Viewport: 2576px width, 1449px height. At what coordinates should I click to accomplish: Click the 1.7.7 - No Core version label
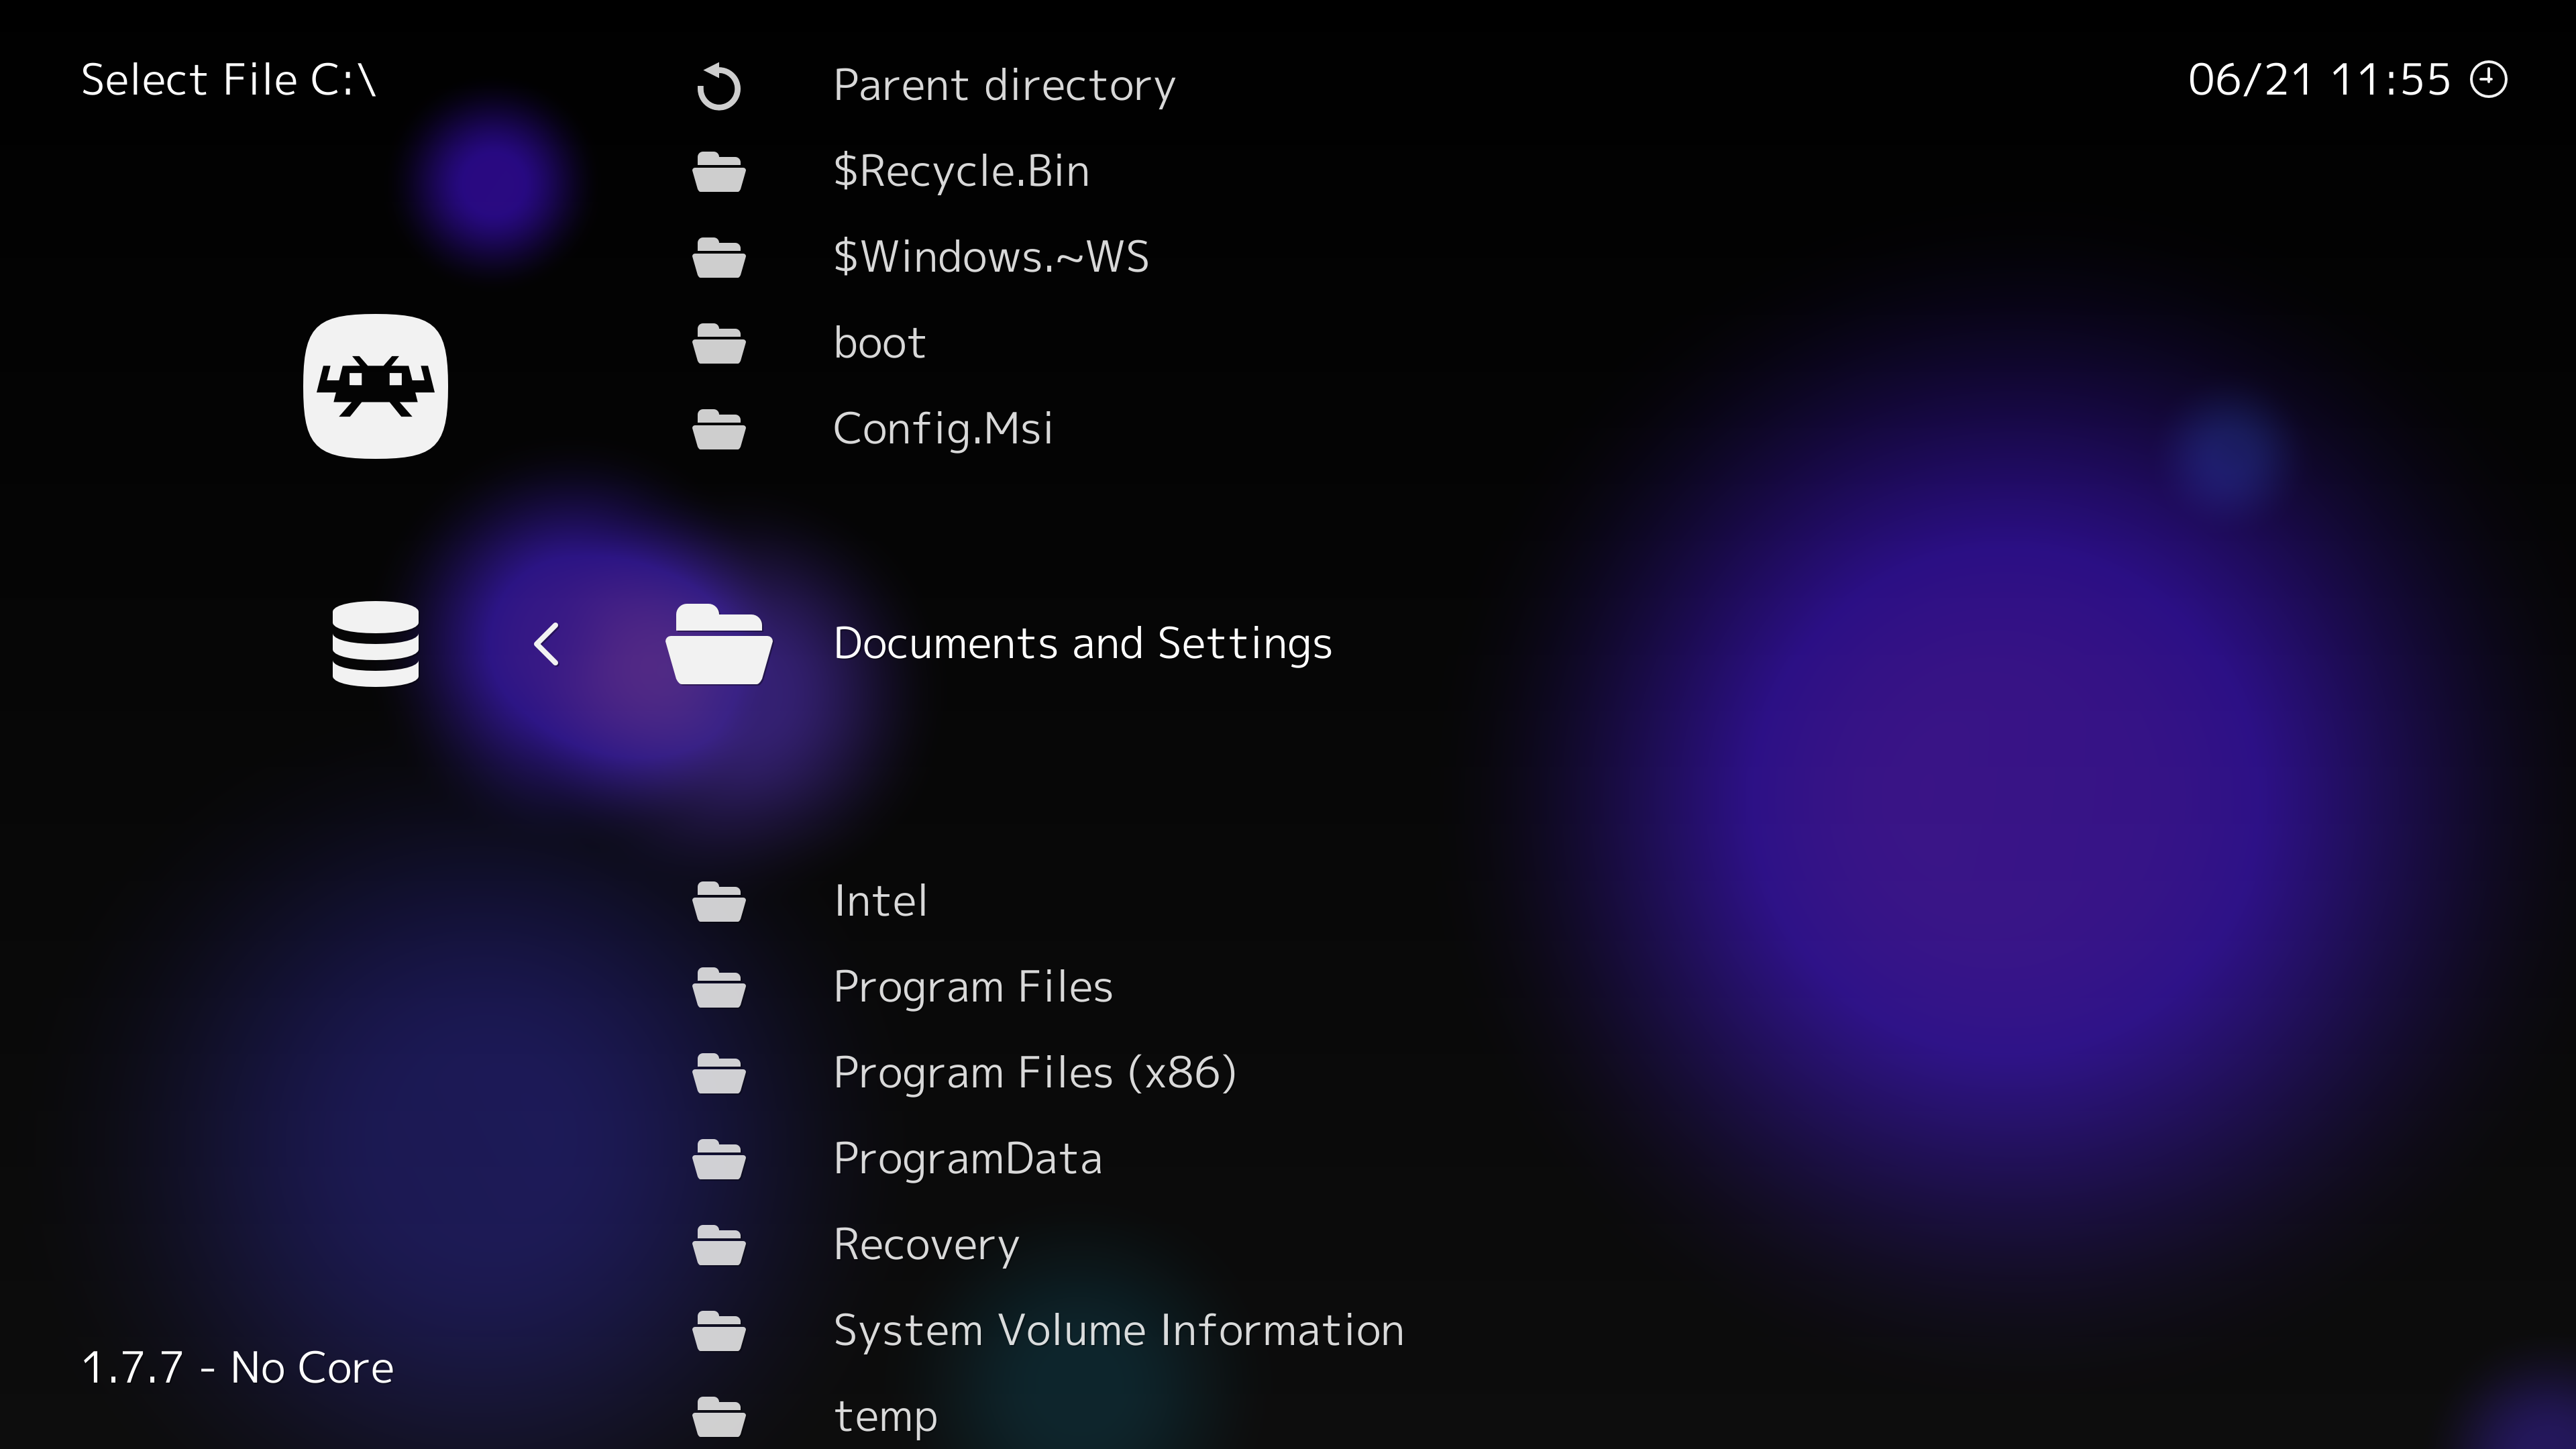pos(236,1367)
